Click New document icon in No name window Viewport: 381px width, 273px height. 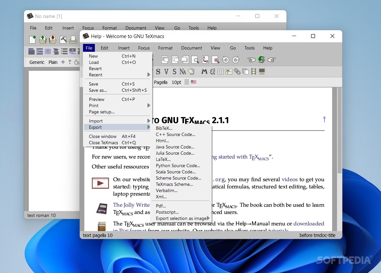32,39
